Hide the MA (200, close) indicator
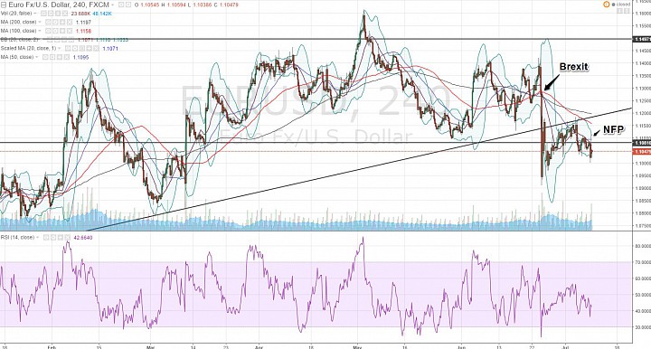Image resolution: width=651 pixels, height=349 pixels. coord(48,22)
